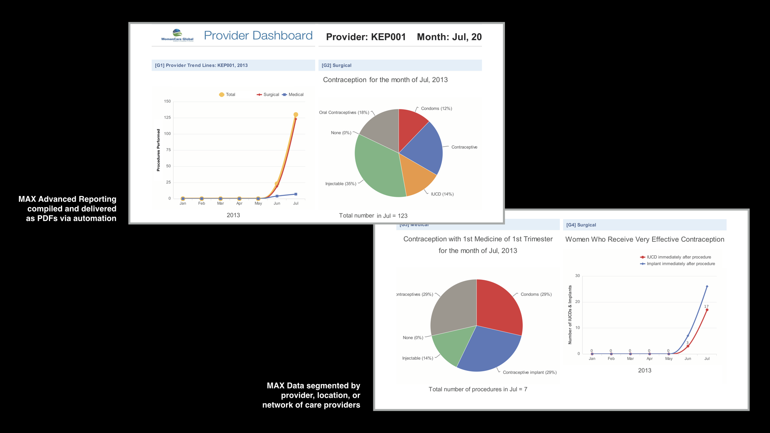This screenshot has height=433, width=770.
Task: Click 'Total number of procedures in Jul = 7'
Action: click(x=478, y=389)
